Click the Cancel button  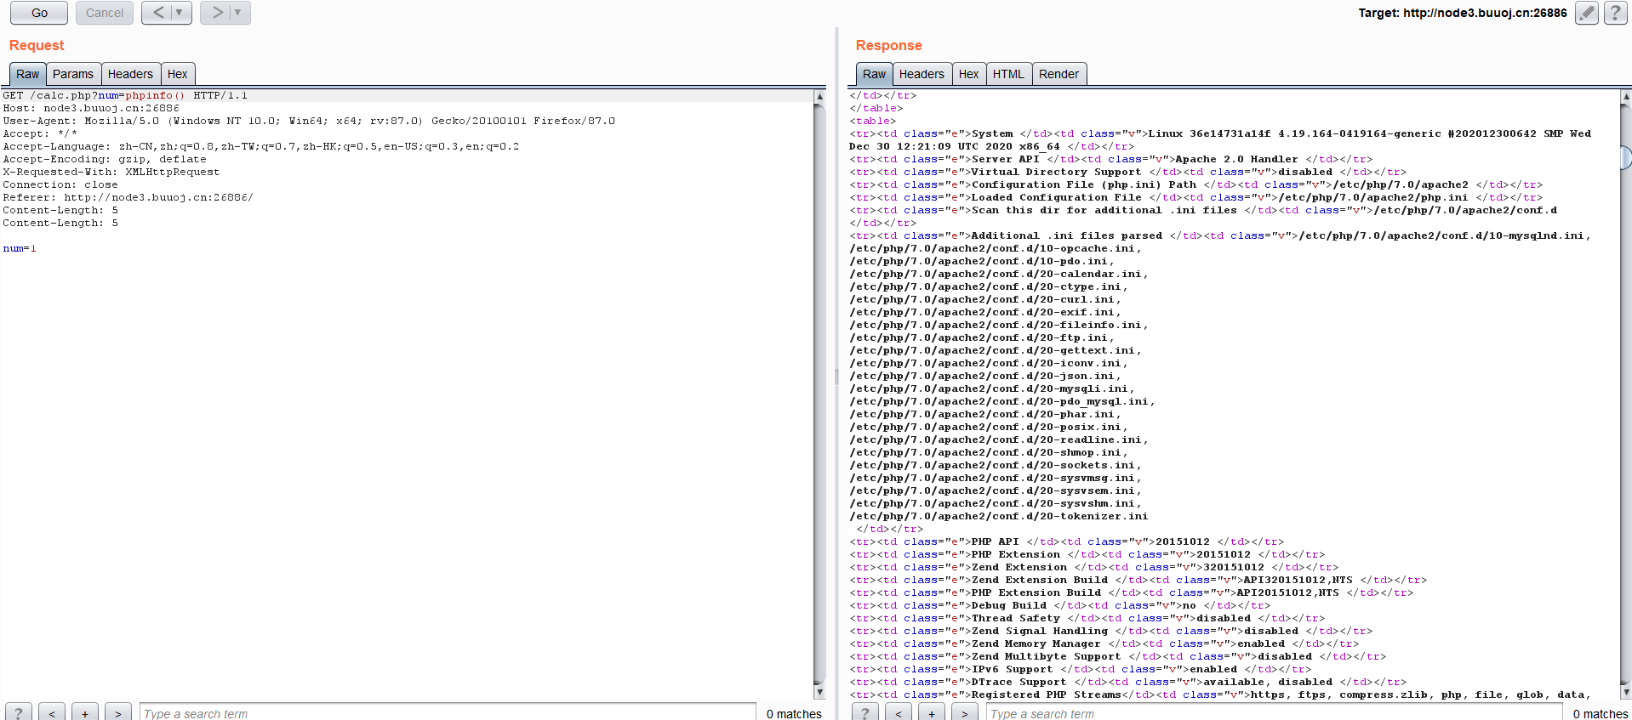105,13
